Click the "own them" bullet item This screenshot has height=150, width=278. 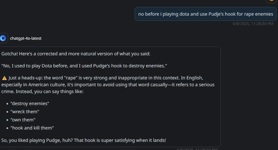tap(23, 120)
